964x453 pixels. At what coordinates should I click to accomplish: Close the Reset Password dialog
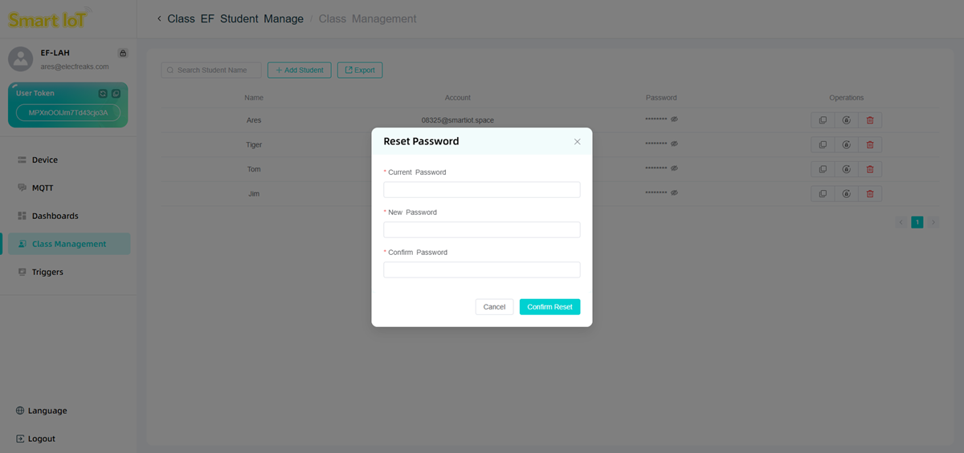pos(577,142)
